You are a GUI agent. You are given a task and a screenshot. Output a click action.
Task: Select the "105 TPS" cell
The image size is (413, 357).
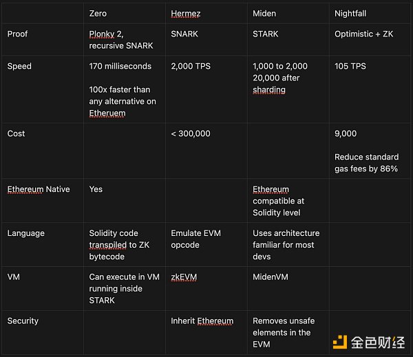pos(350,67)
